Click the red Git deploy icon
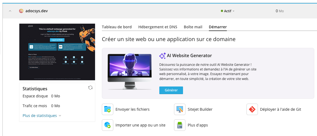The width and height of the screenshot is (317, 136). (252, 109)
